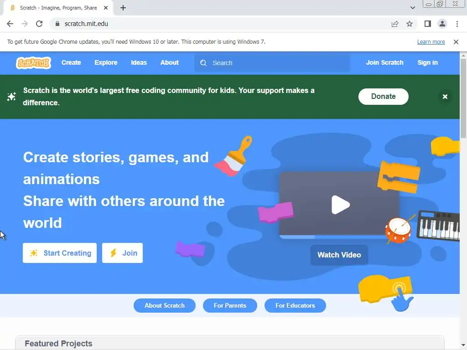Click the page vertical scrollbar thumb
This screenshot has width=467, height=350.
463,98
